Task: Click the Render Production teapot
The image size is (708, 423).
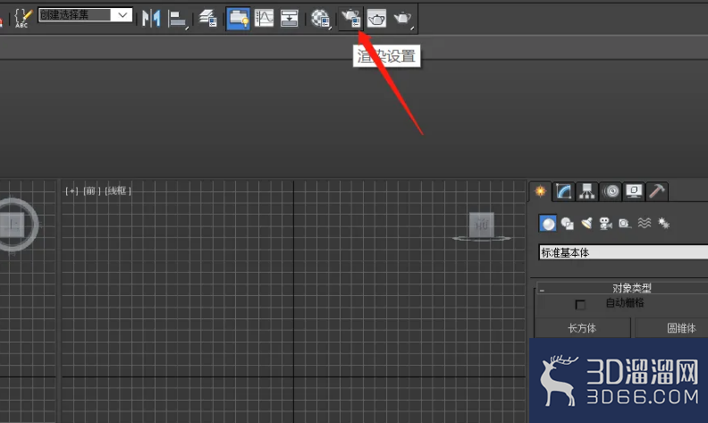Action: (x=403, y=19)
